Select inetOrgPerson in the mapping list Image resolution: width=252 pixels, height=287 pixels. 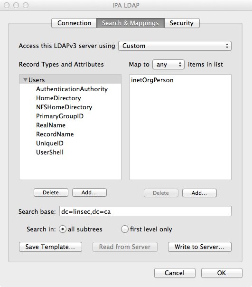point(152,80)
